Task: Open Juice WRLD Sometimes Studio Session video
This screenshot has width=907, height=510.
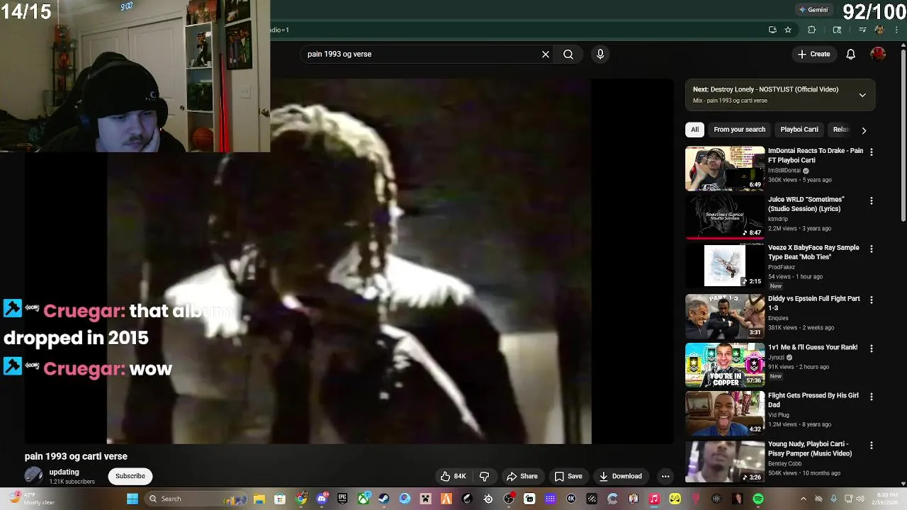Action: pos(724,217)
